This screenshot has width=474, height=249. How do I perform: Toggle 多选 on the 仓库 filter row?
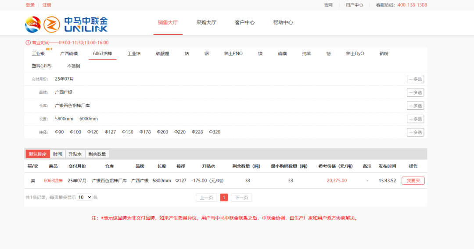coord(415,105)
